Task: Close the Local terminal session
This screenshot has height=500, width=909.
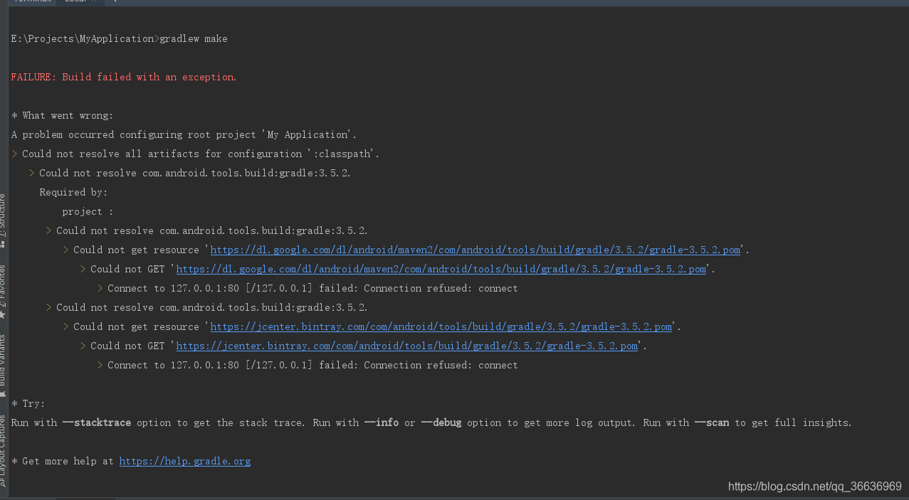Action: [94, 3]
